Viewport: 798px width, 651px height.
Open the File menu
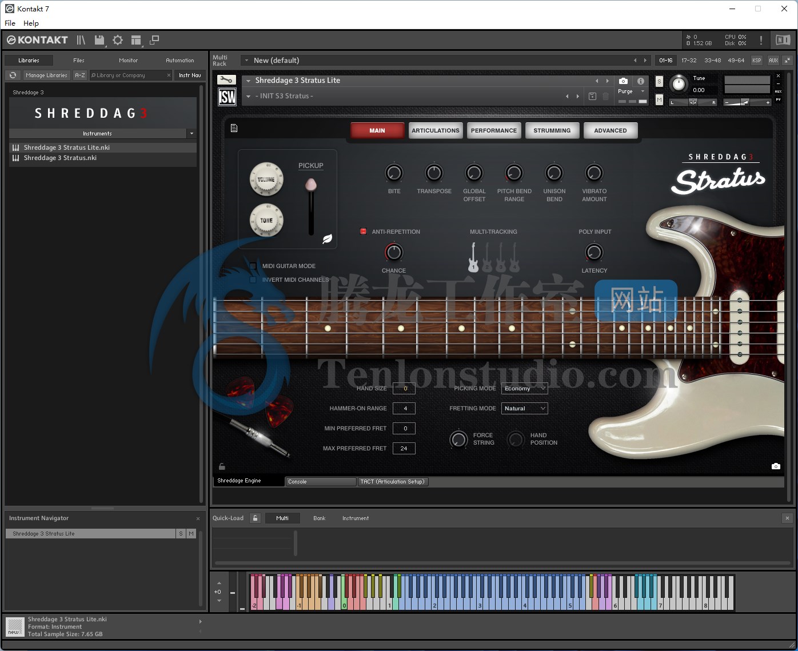pyautogui.click(x=10, y=23)
